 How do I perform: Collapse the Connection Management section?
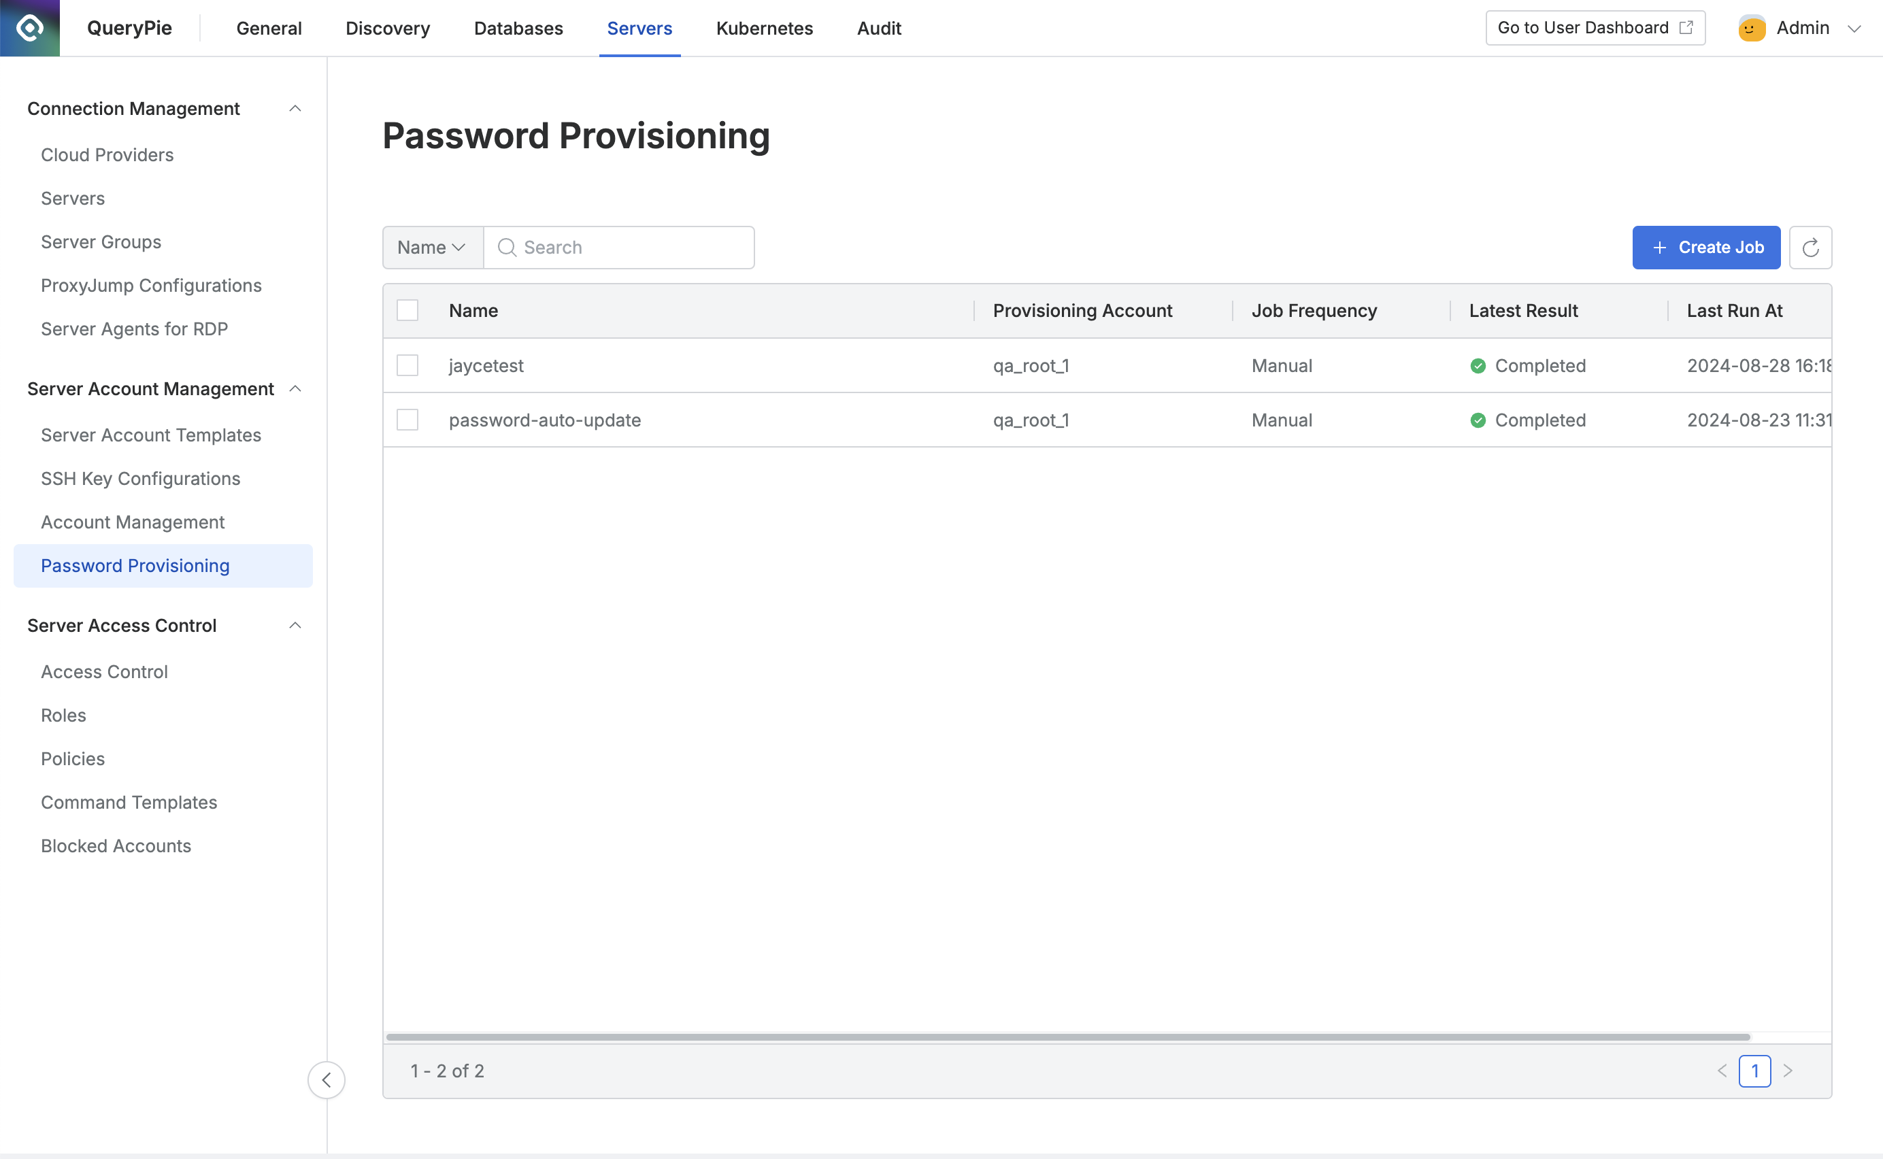tap(295, 109)
